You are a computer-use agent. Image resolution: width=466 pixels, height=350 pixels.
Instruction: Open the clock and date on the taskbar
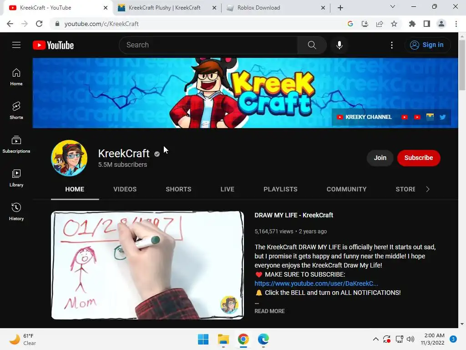[x=432, y=339]
